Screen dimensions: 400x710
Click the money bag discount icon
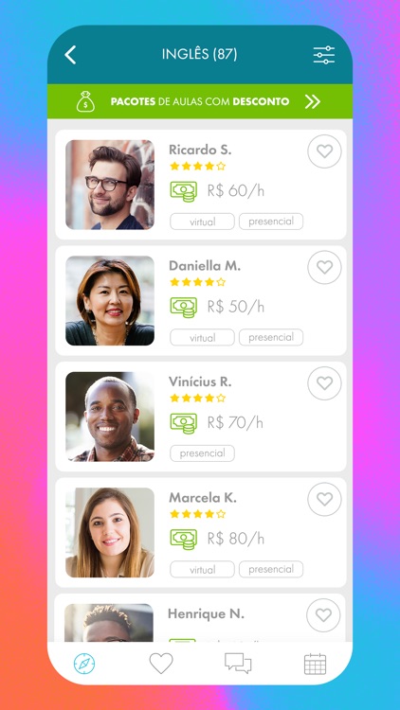[85, 101]
